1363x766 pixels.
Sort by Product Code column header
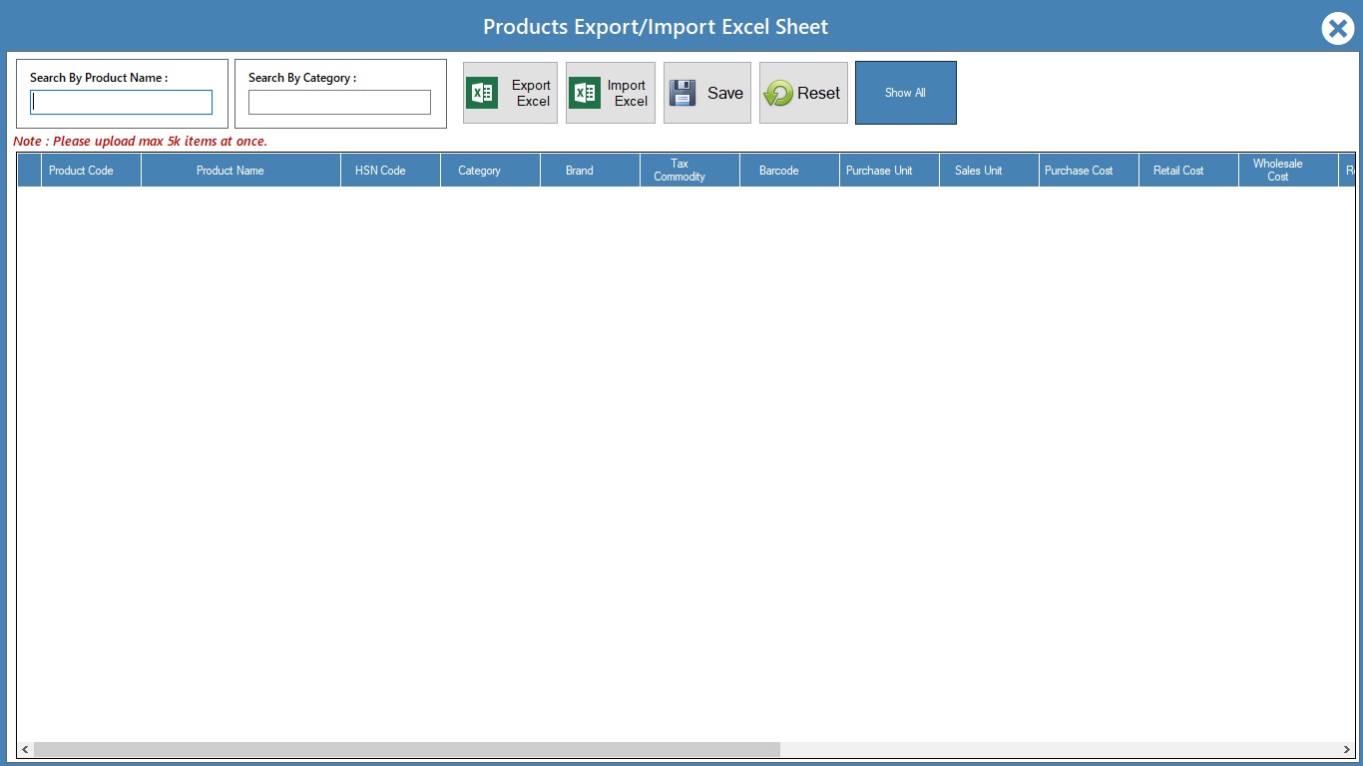(81, 171)
